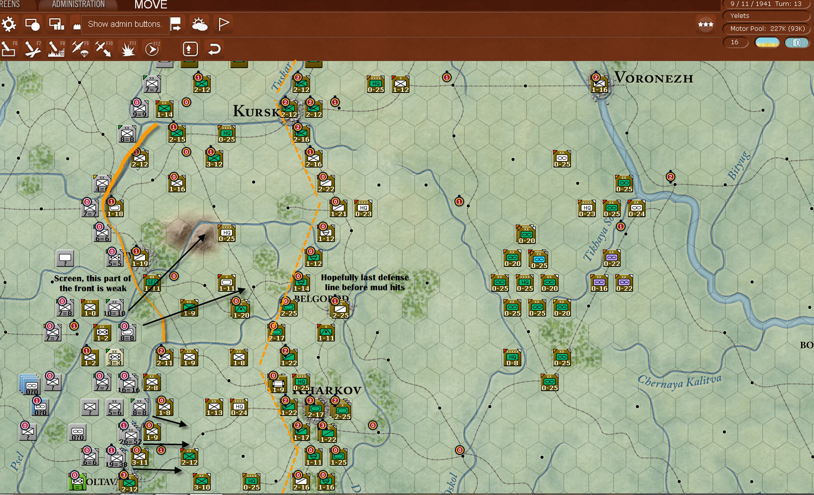The height and width of the screenshot is (495, 814).
Task: Click the MOVE mode label
Action: [151, 5]
